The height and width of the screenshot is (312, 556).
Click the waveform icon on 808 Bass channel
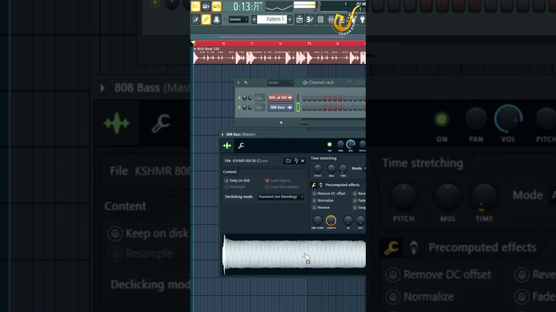[x=290, y=107]
